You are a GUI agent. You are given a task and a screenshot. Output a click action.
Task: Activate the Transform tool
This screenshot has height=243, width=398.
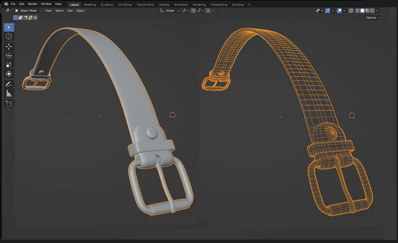click(x=9, y=74)
